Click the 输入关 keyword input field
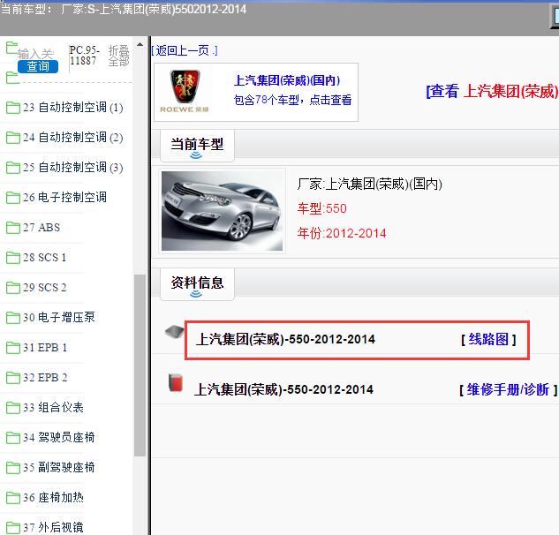The height and width of the screenshot is (535, 559). (x=35, y=54)
